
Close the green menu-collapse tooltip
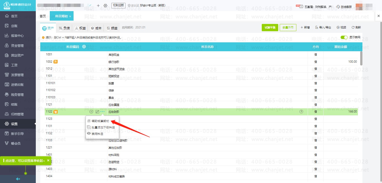click(x=48, y=160)
